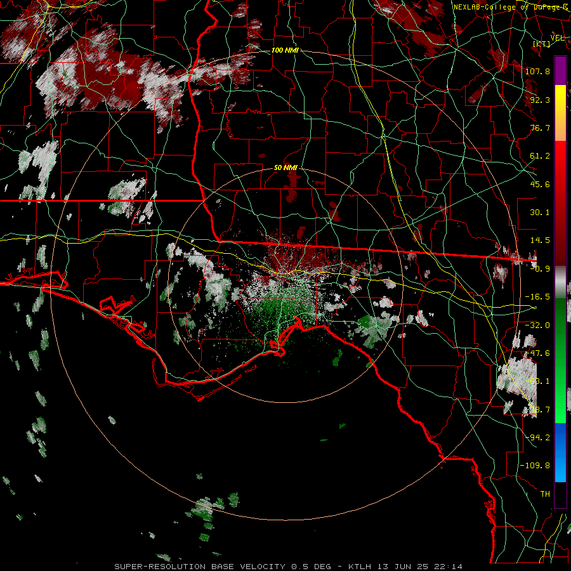Select the 92.3 value on the velocity scale
The width and height of the screenshot is (571, 571).
tap(540, 100)
